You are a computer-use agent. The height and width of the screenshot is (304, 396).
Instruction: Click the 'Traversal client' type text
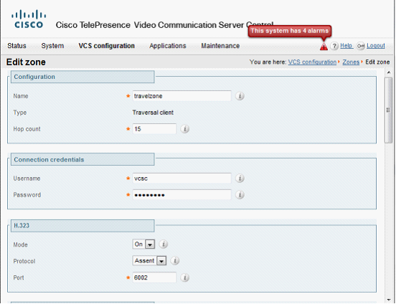153,113
